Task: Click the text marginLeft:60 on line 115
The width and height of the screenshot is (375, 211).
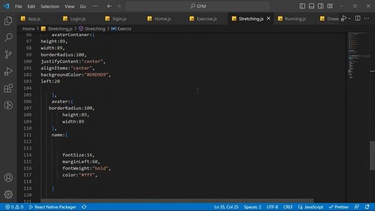Action: click(x=80, y=162)
